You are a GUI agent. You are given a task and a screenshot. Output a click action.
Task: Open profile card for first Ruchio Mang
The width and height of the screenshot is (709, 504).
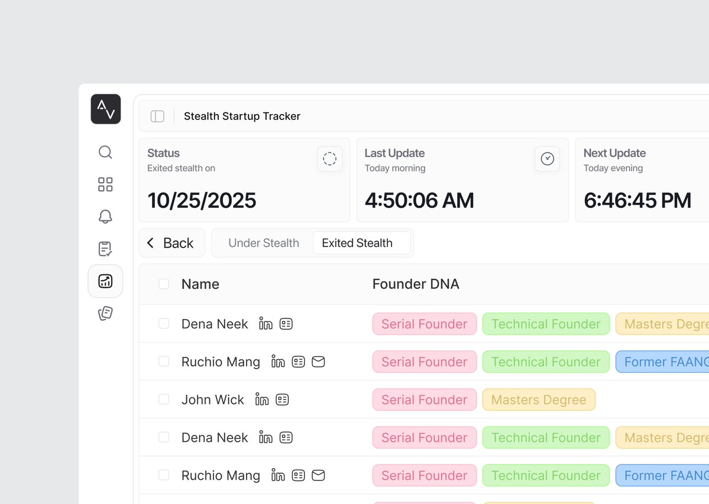pos(299,362)
